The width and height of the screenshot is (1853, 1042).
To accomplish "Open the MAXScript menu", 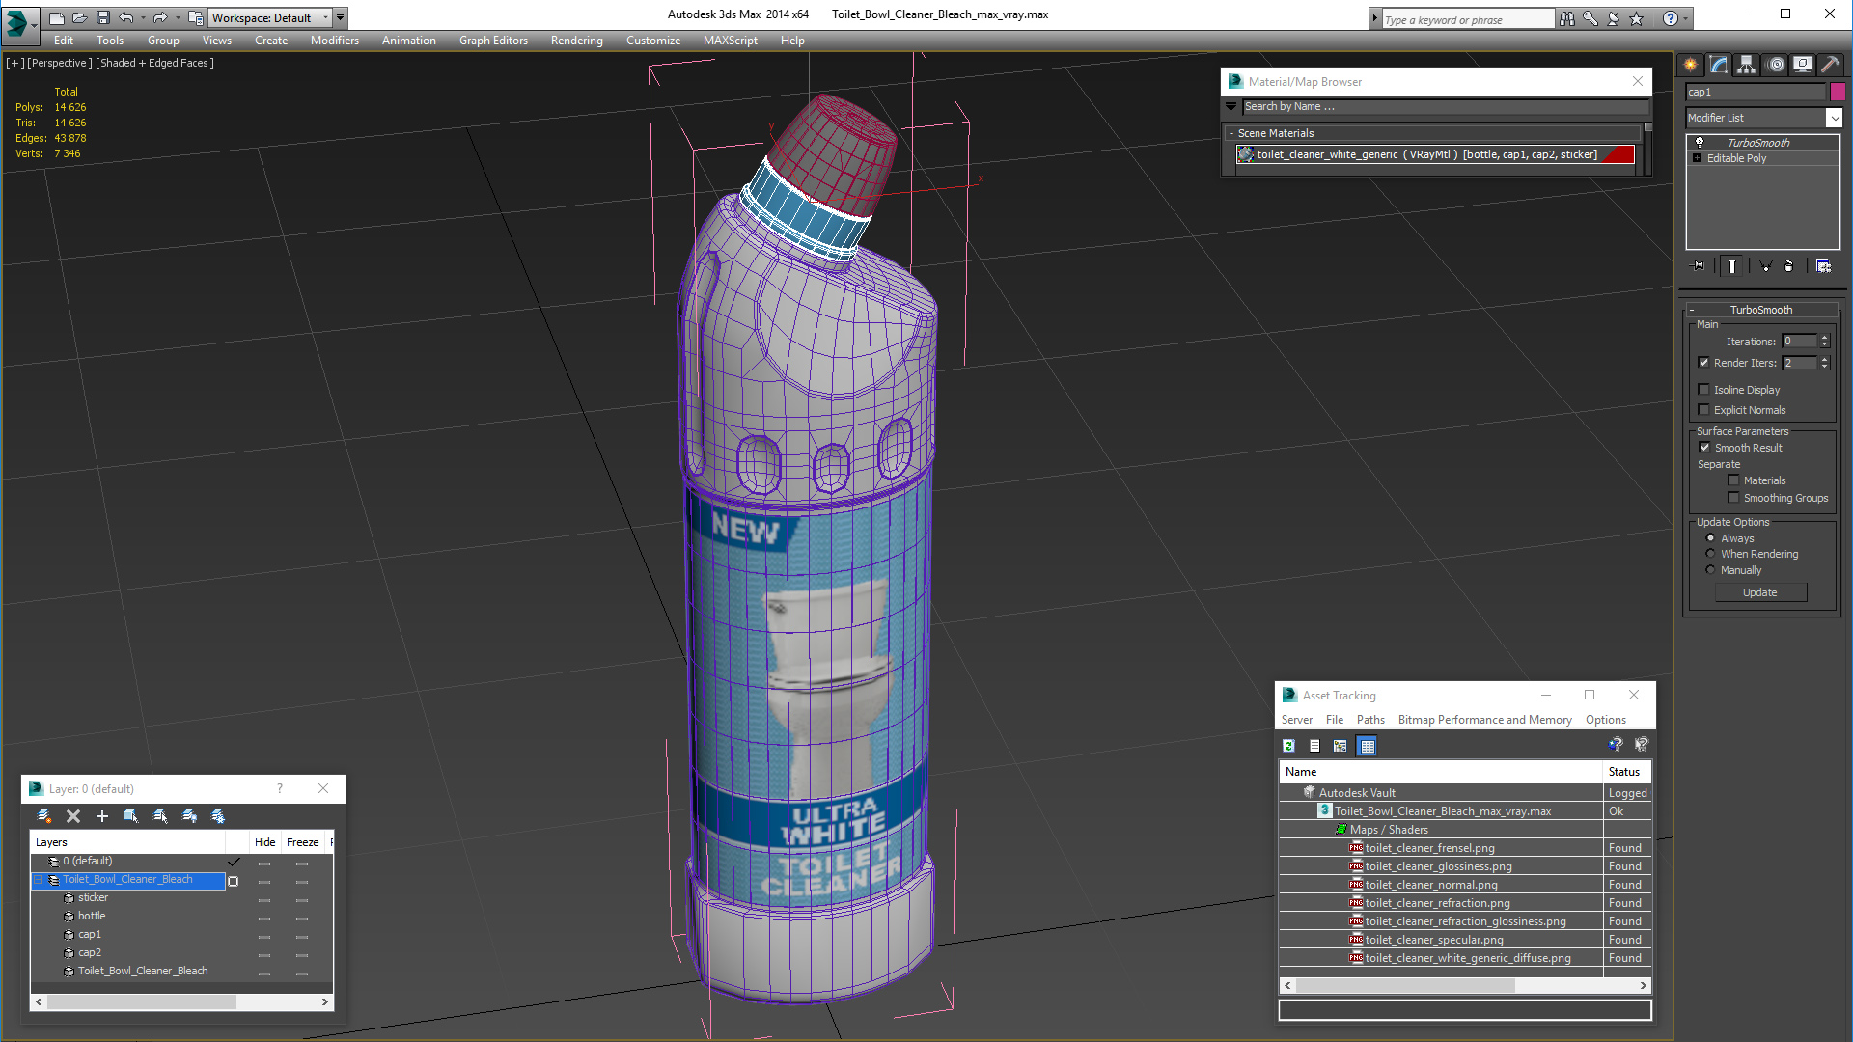I will 731,41.
